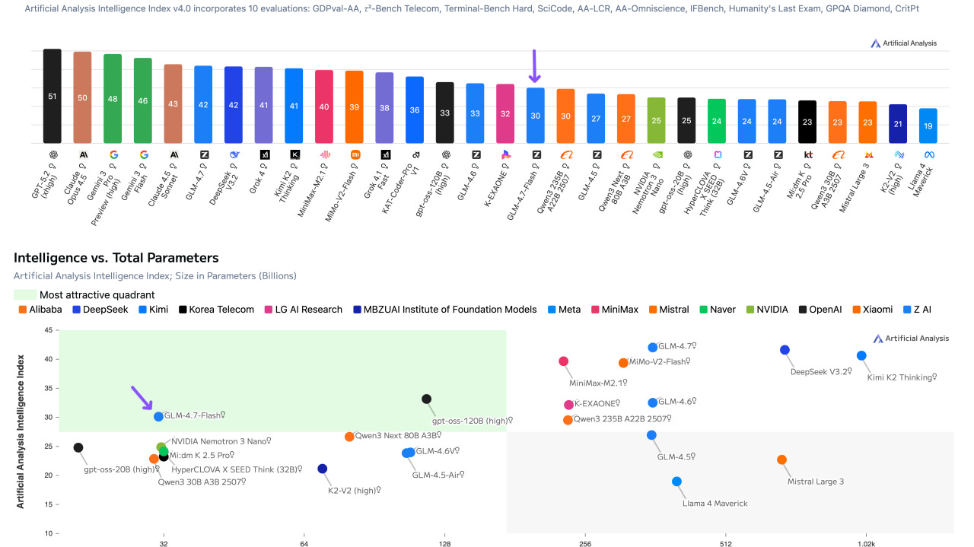974x547 pixels.
Task: Select the GLM-4.7-Flash point on the scatter plot
Action: click(x=159, y=416)
